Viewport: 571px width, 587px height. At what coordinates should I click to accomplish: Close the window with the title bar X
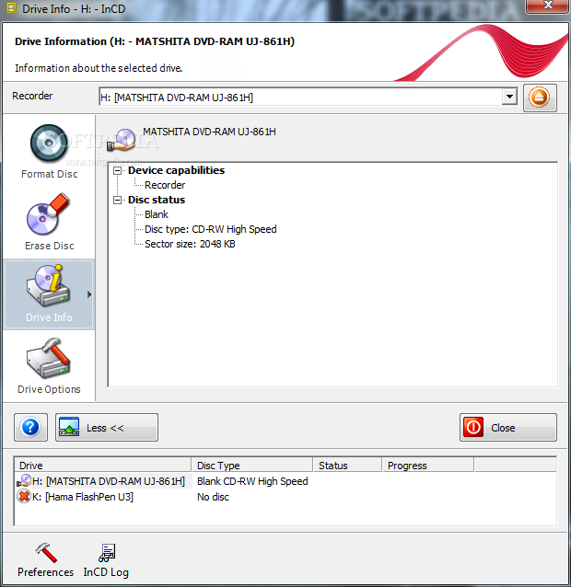(548, 6)
